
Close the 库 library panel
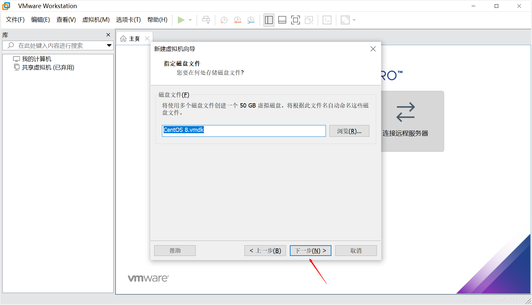pyautogui.click(x=108, y=35)
